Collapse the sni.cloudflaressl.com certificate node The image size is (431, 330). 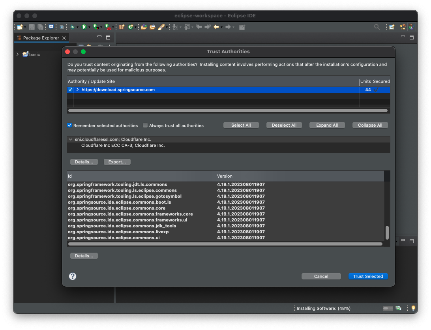(71, 139)
